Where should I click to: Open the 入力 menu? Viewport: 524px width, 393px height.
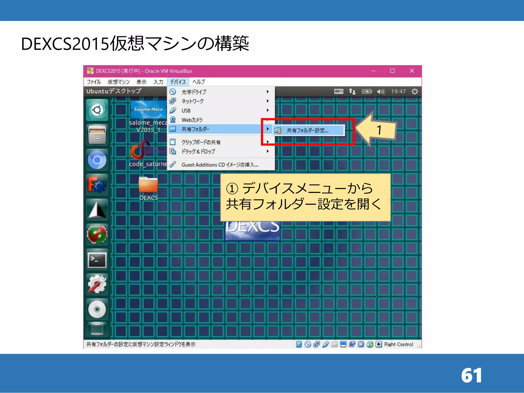158,82
